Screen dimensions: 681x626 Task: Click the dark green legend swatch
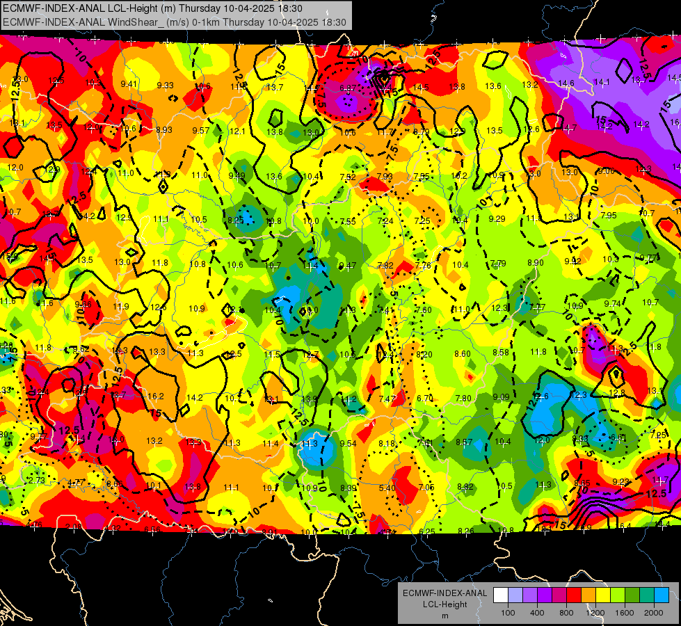632,595
